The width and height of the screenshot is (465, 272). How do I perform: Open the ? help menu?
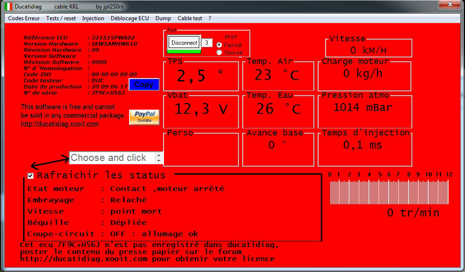tap(210, 18)
